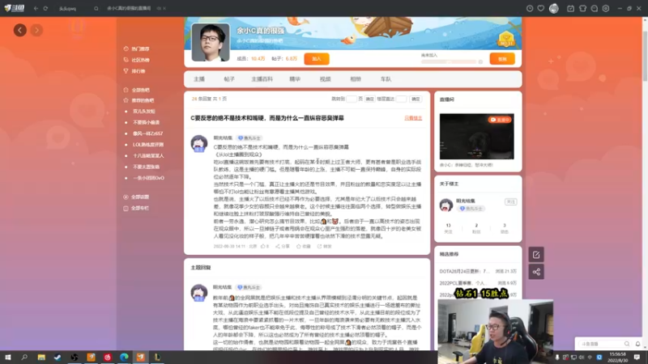Image resolution: width=648 pixels, height=364 pixels.
Task: Open Windows taskbar search
Action: pos(24,358)
